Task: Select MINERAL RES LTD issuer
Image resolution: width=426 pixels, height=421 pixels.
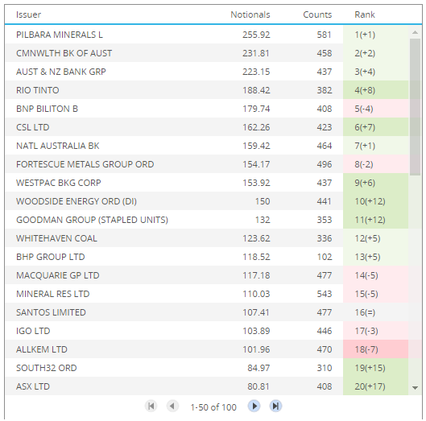Action: coord(52,294)
